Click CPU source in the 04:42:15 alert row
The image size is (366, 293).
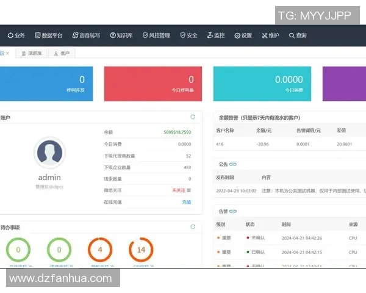tap(353, 252)
